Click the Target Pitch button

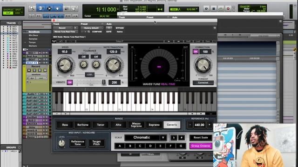[96, 143]
